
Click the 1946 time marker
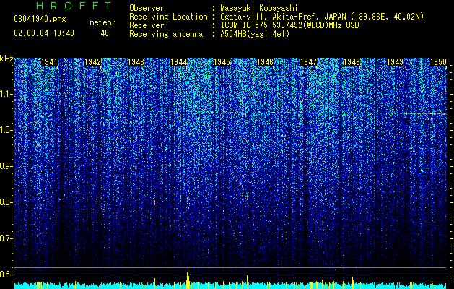265,62
